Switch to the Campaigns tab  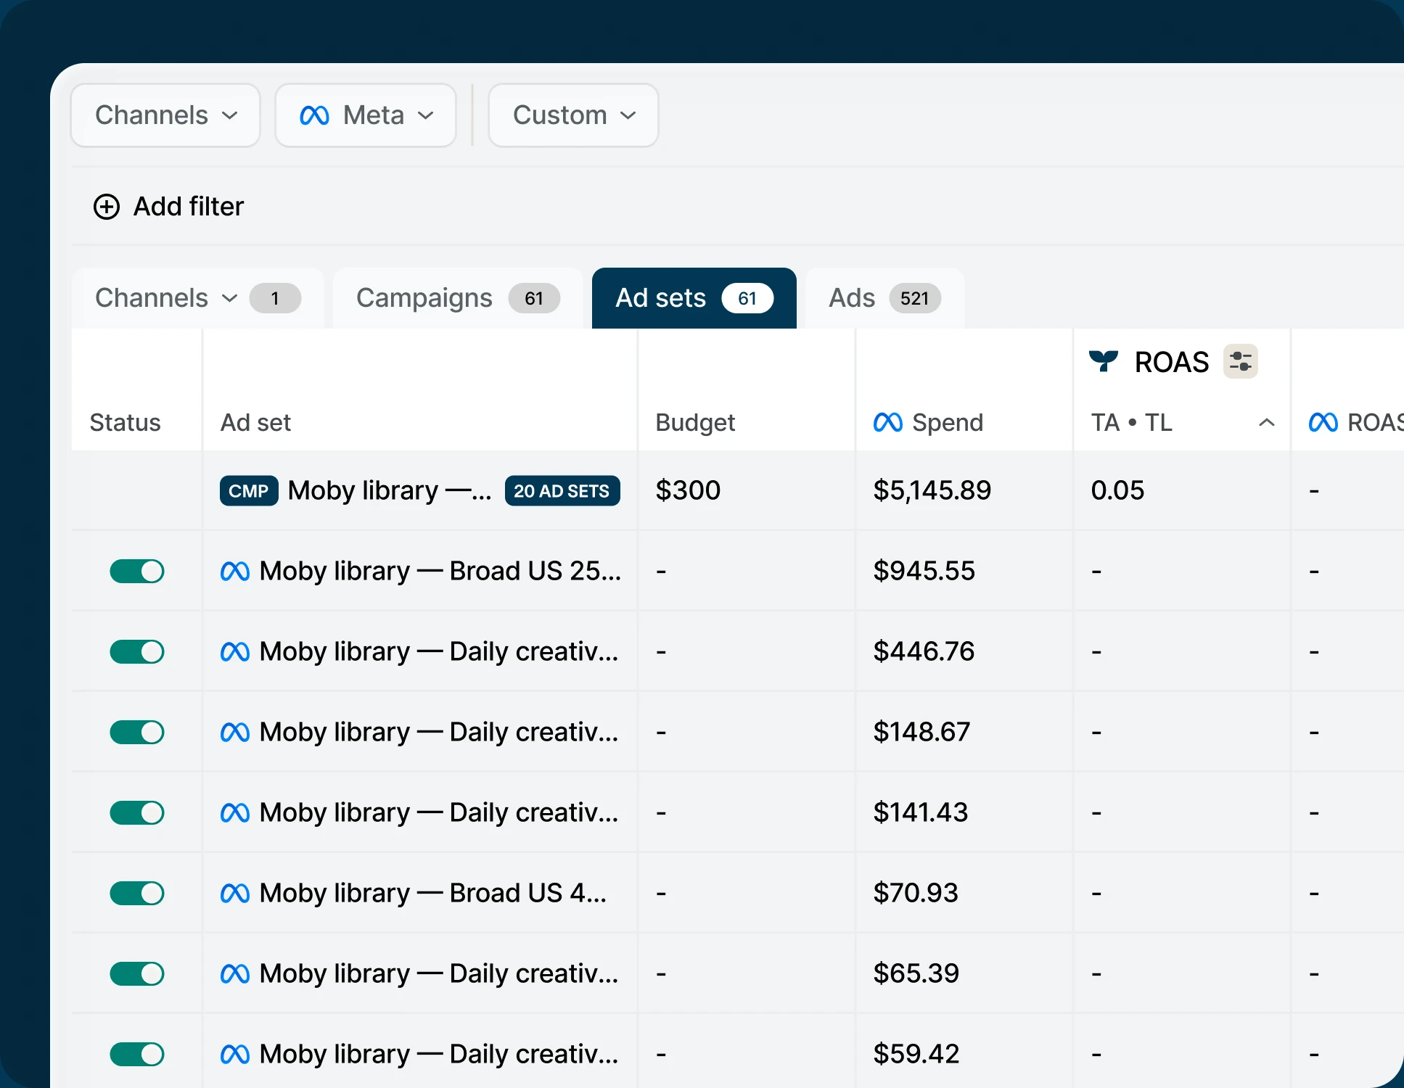click(458, 298)
